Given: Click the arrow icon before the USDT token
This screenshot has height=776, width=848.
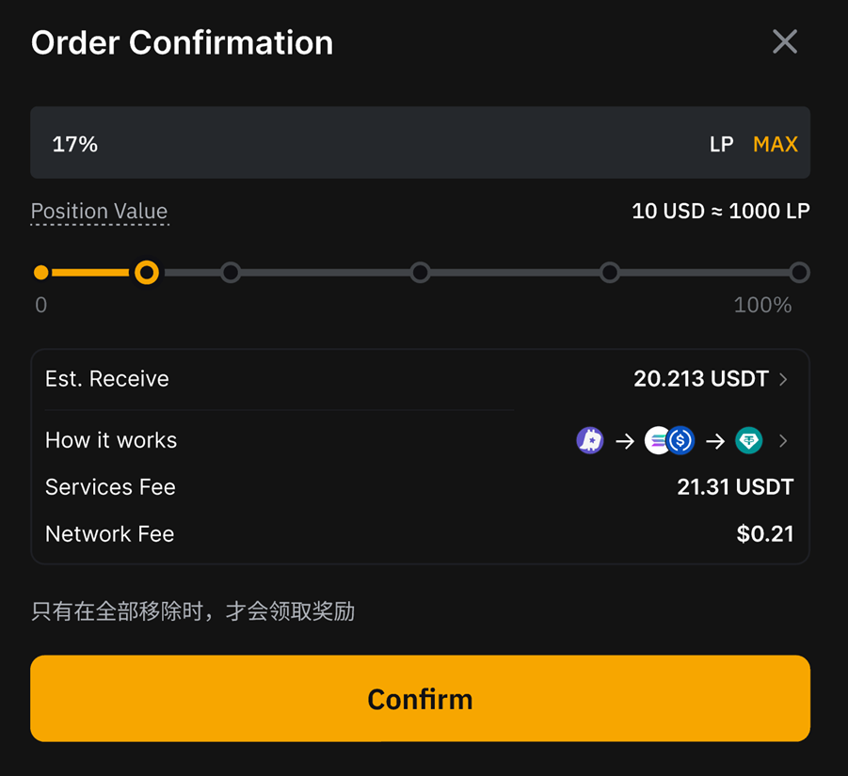Looking at the screenshot, I should tap(715, 440).
